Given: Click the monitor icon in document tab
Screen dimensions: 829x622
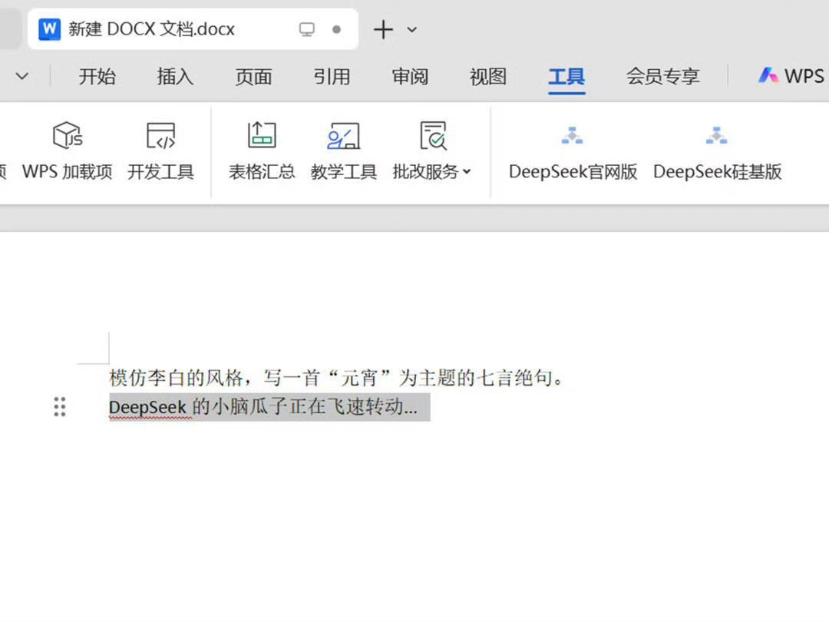Looking at the screenshot, I should pos(306,29).
